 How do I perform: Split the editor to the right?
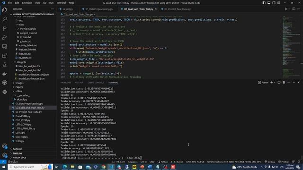pyautogui.click(x=294, y=9)
